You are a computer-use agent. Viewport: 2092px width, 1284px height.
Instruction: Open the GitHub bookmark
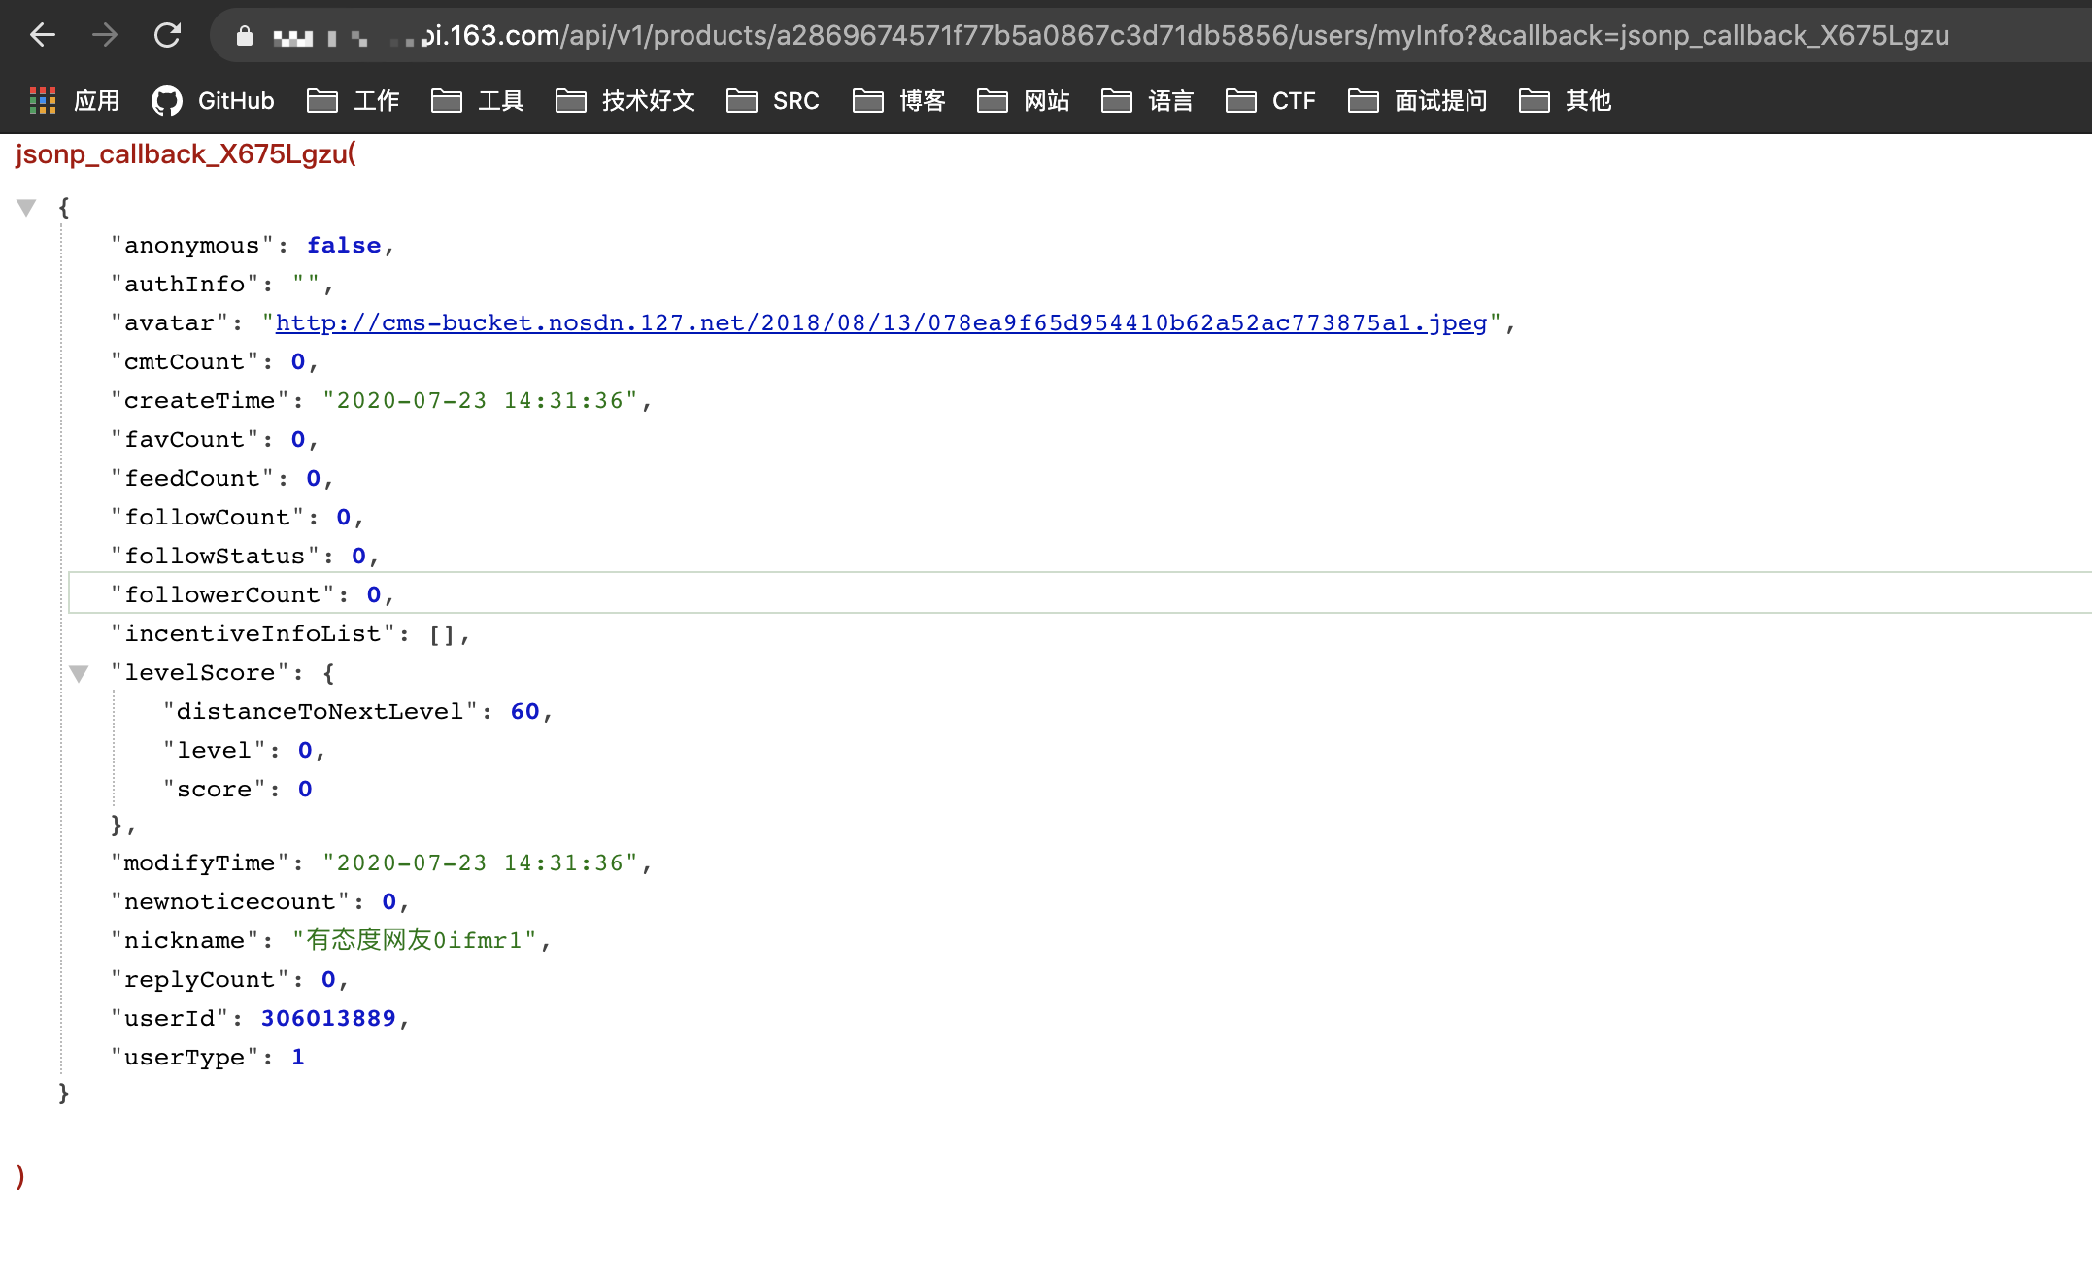214,101
